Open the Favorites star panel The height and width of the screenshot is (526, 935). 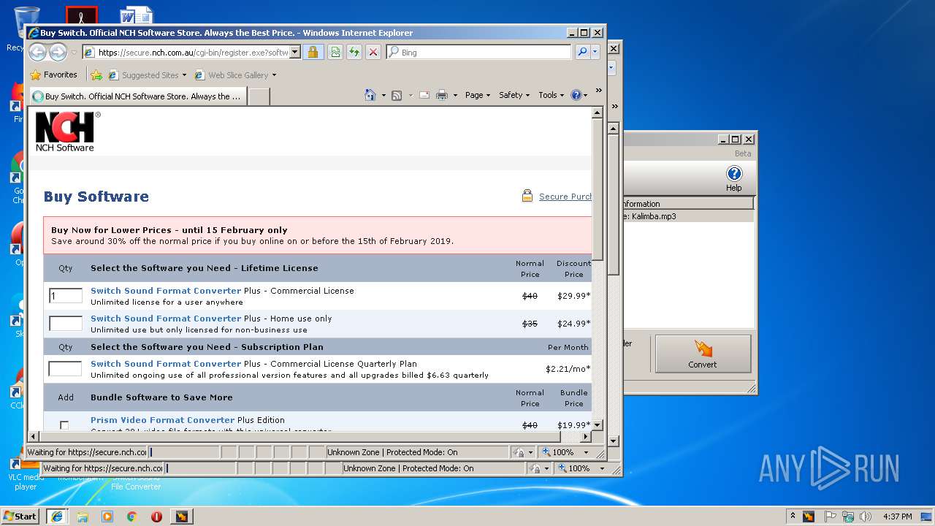pos(53,75)
